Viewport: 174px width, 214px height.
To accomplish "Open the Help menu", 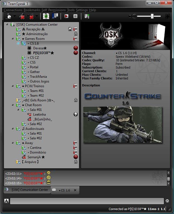I will pos(93,10).
